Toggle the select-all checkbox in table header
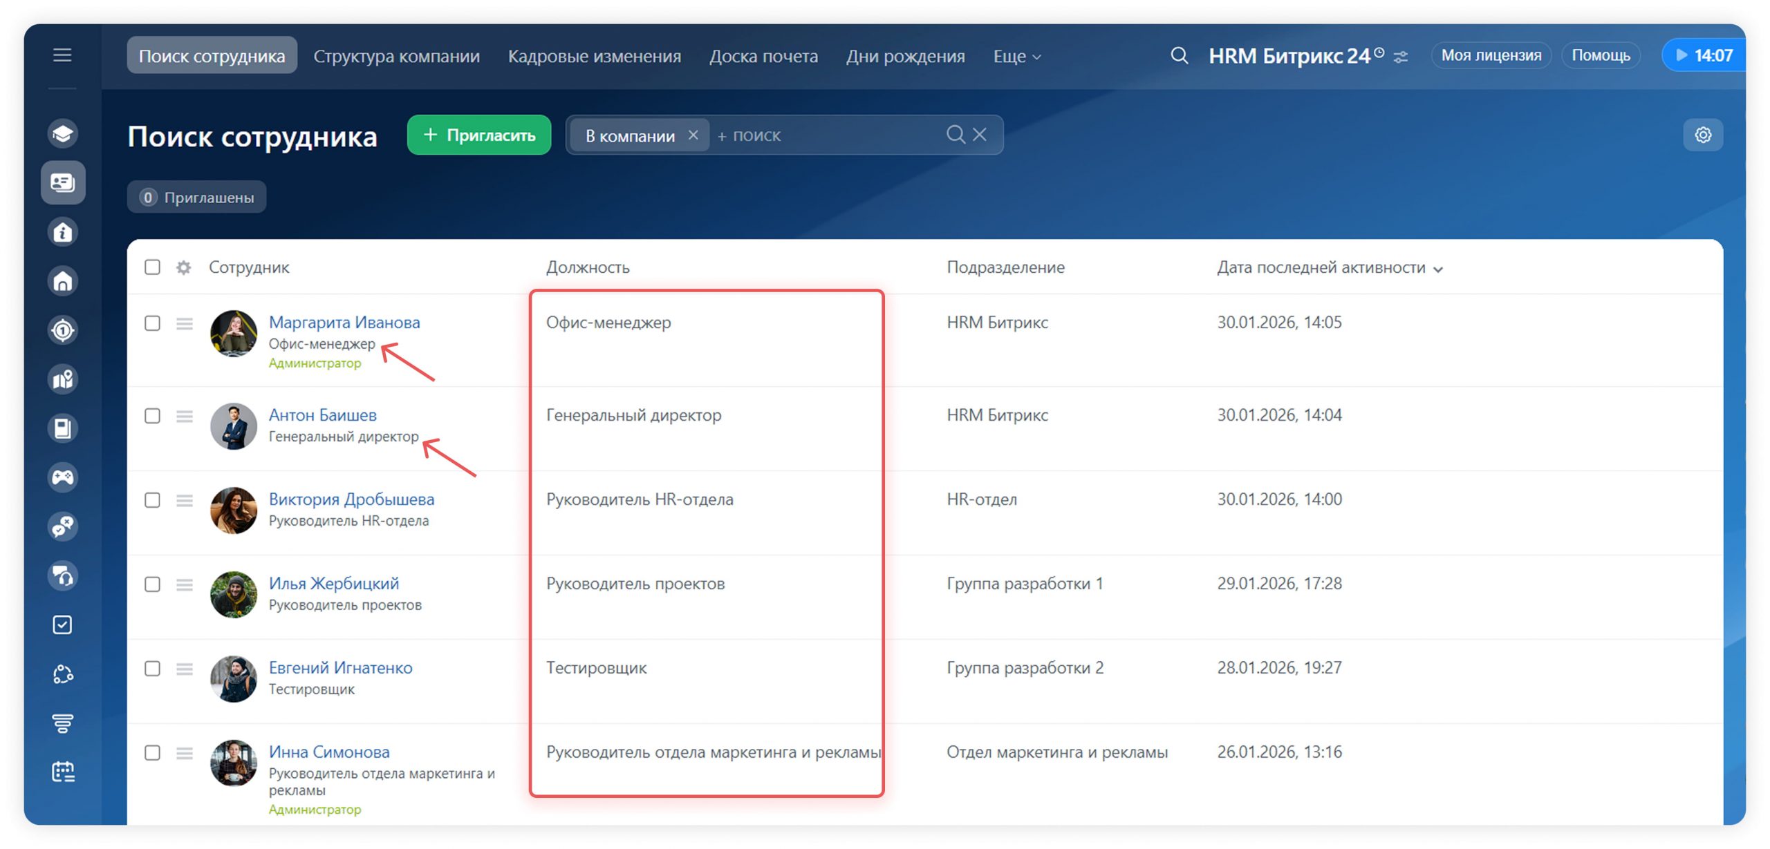 pyautogui.click(x=152, y=267)
